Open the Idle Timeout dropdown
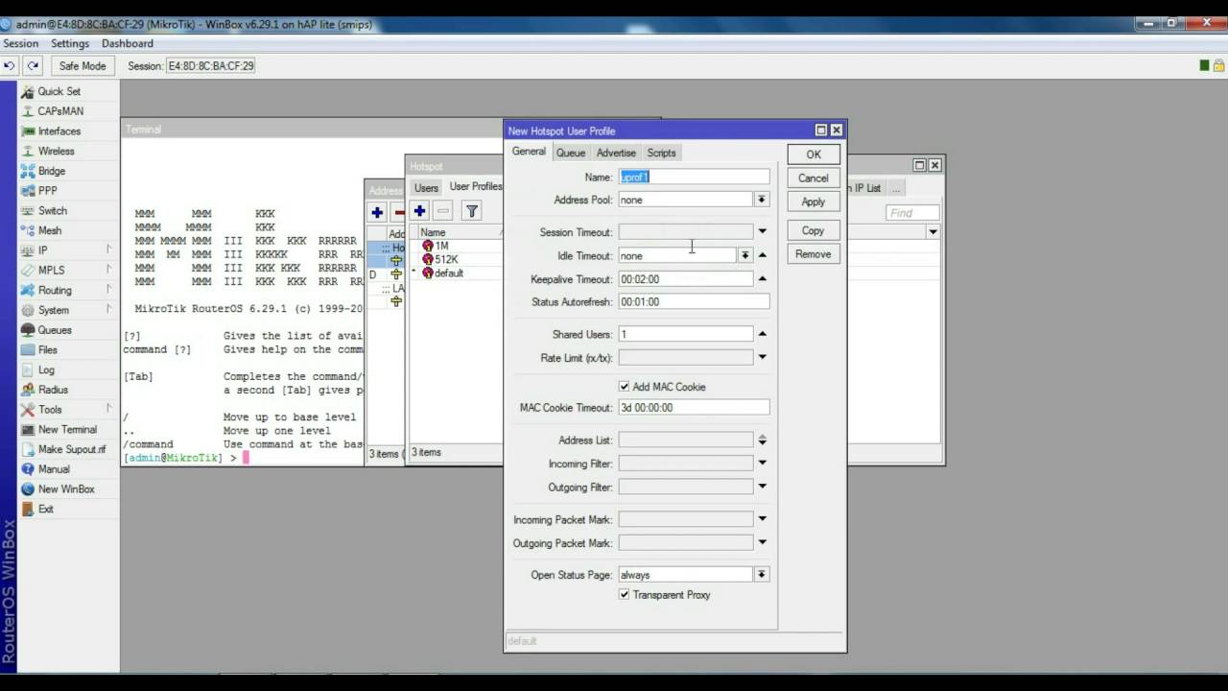 pyautogui.click(x=744, y=255)
